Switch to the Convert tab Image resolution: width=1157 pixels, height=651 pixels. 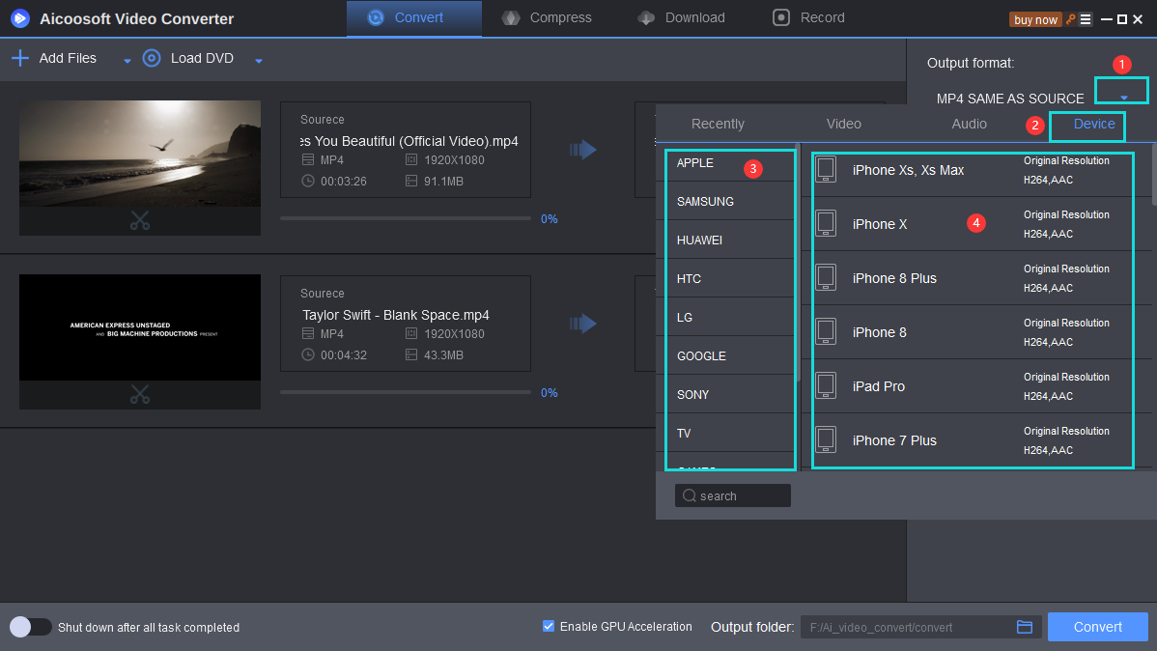click(414, 17)
